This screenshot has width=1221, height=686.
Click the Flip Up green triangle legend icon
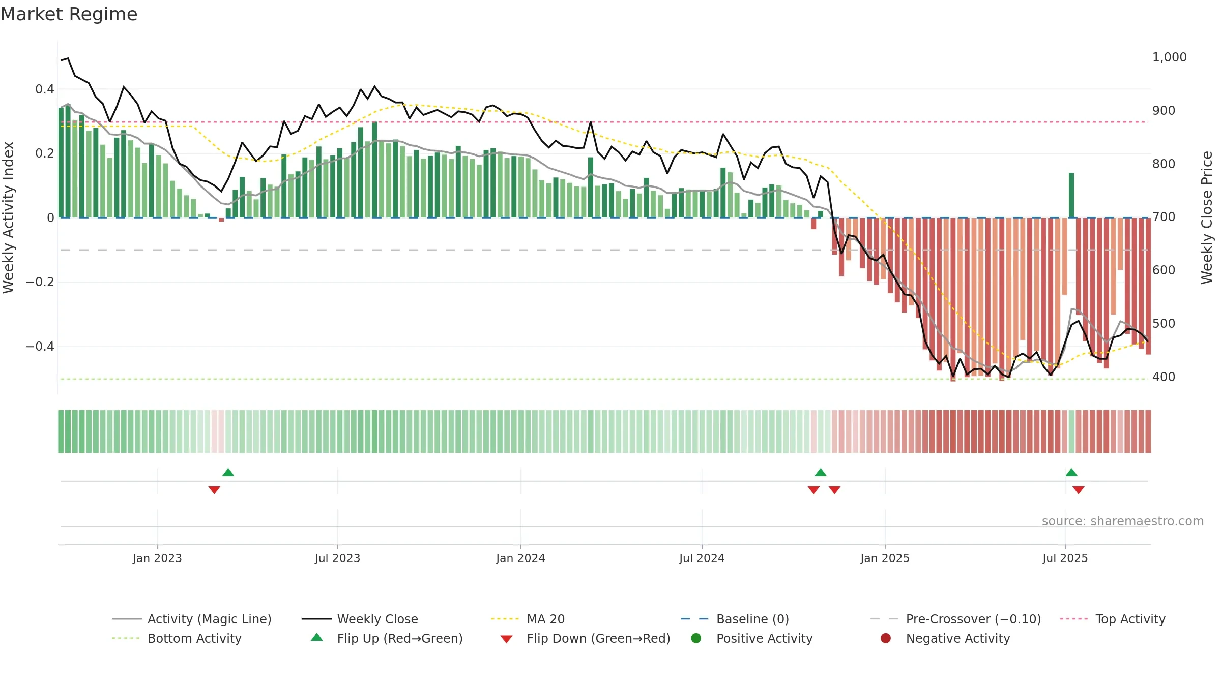click(317, 637)
